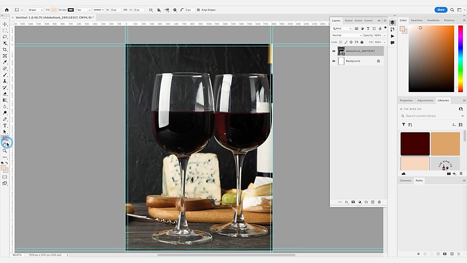Switch to the Swatches tab

pyautogui.click(x=417, y=20)
